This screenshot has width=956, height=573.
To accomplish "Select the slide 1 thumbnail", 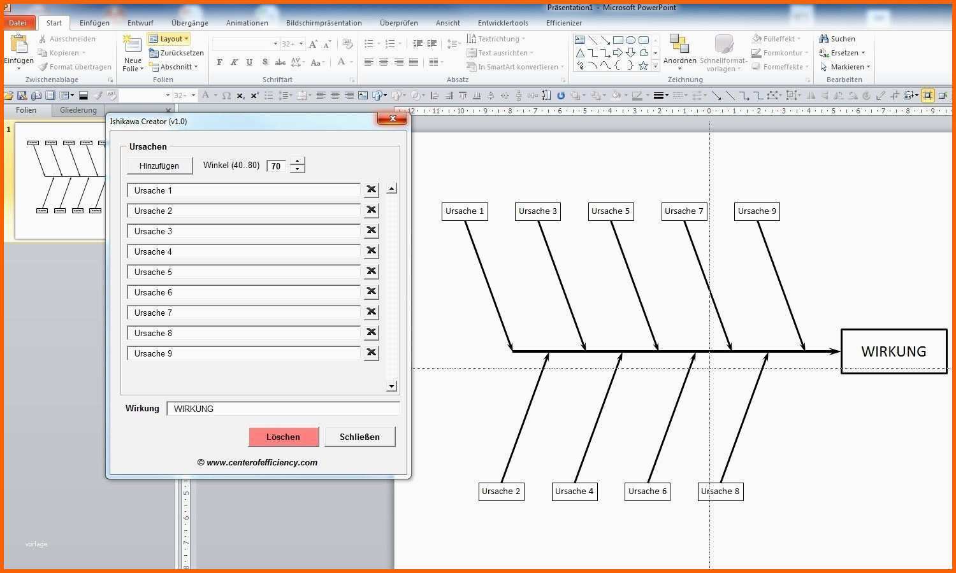I will tap(61, 181).
